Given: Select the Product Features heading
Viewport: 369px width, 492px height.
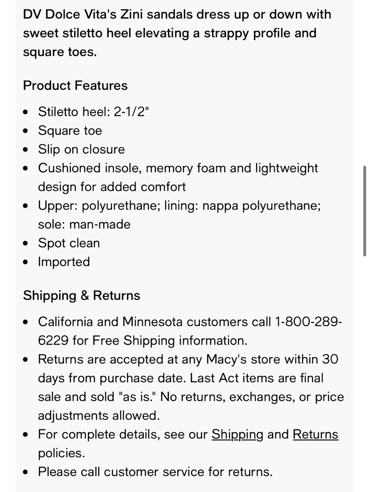Looking at the screenshot, I should 75,86.
